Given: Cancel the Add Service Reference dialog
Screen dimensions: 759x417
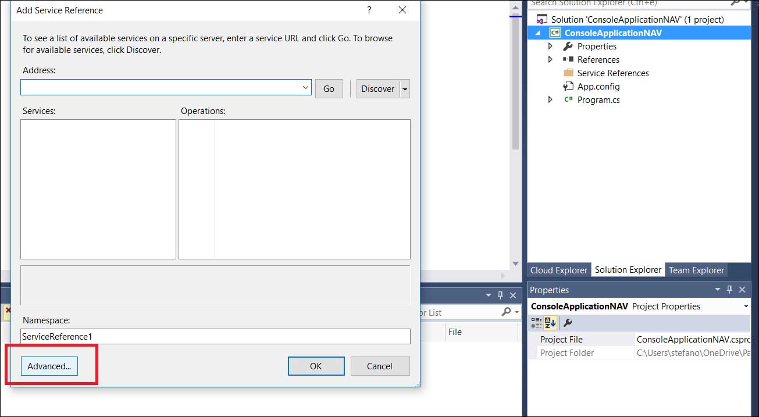Looking at the screenshot, I should coord(380,366).
